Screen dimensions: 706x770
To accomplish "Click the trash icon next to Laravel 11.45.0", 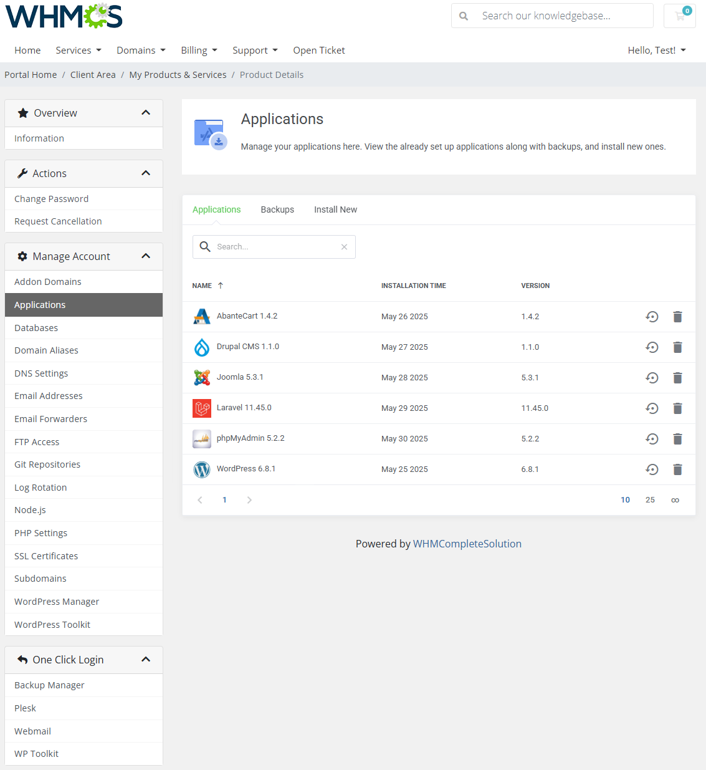I will point(677,408).
